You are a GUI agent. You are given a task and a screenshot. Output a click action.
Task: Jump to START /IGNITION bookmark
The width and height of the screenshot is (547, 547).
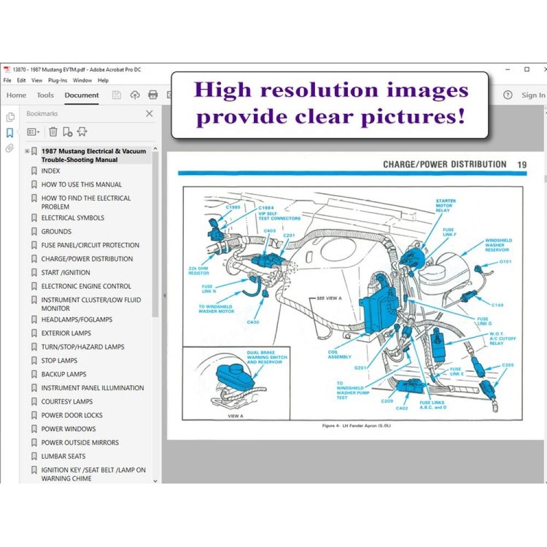(66, 272)
